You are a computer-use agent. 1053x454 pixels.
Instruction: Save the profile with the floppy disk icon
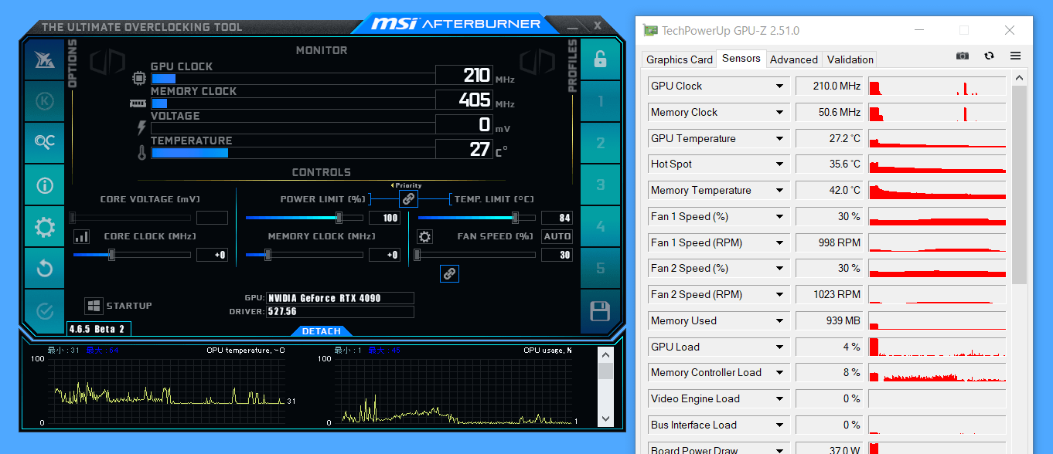[x=600, y=311]
